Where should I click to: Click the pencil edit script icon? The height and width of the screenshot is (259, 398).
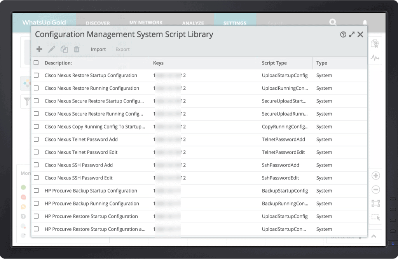coord(52,49)
